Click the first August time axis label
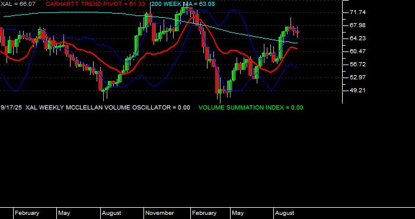Viewport: 415px width, 219px height. coord(111,213)
